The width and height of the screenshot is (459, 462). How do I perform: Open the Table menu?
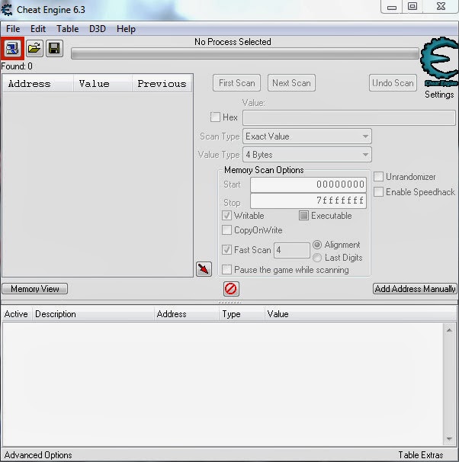(x=67, y=29)
